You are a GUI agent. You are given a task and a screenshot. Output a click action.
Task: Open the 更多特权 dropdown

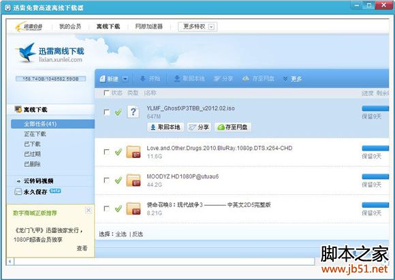point(197,27)
